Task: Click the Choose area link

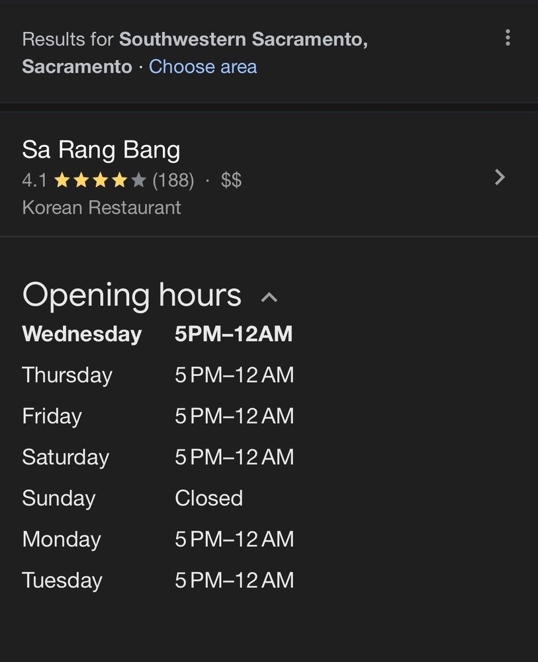Action: [x=202, y=67]
